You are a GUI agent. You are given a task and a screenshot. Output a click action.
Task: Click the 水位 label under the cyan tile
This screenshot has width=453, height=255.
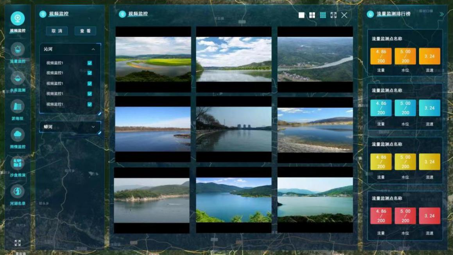[405, 124]
